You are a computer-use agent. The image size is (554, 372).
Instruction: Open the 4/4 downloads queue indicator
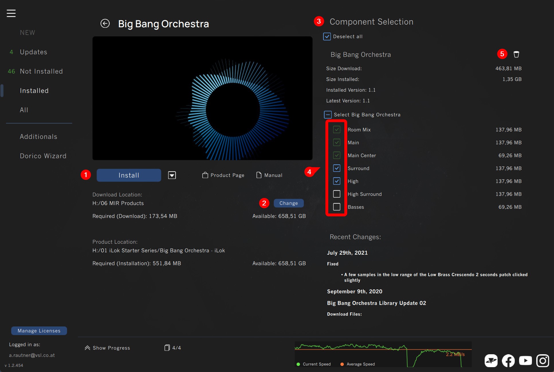coord(173,348)
